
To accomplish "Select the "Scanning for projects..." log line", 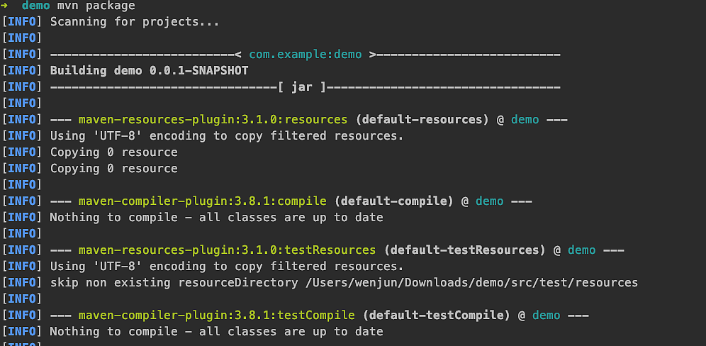I will [x=135, y=22].
